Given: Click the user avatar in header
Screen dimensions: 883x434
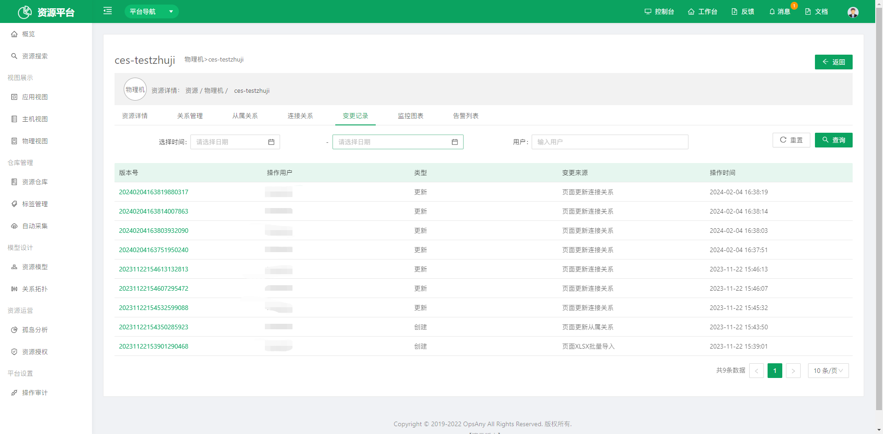Looking at the screenshot, I should [853, 12].
